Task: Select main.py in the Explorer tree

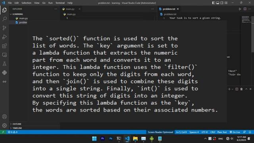Action: [23, 18]
